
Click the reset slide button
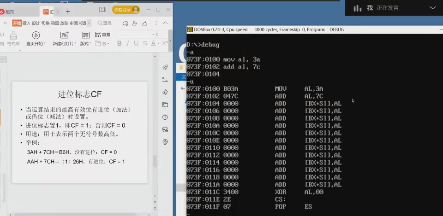tap(102, 35)
